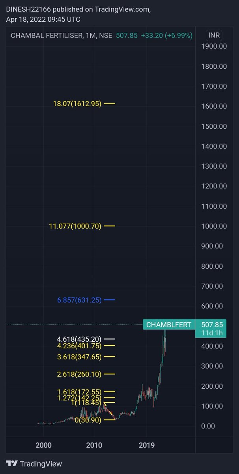
Task: Click the 2000 label on time axis
Action: click(x=44, y=445)
